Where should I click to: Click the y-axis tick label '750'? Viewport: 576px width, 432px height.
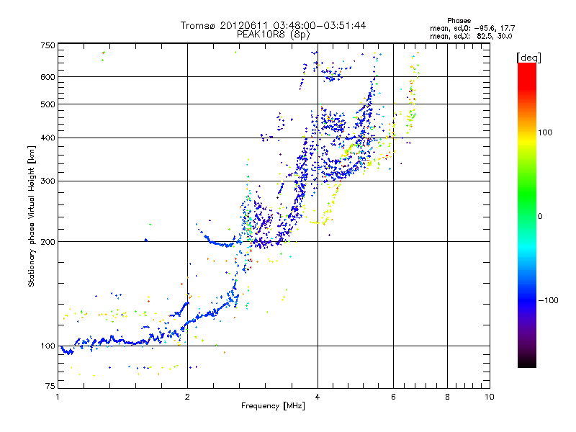(48, 45)
